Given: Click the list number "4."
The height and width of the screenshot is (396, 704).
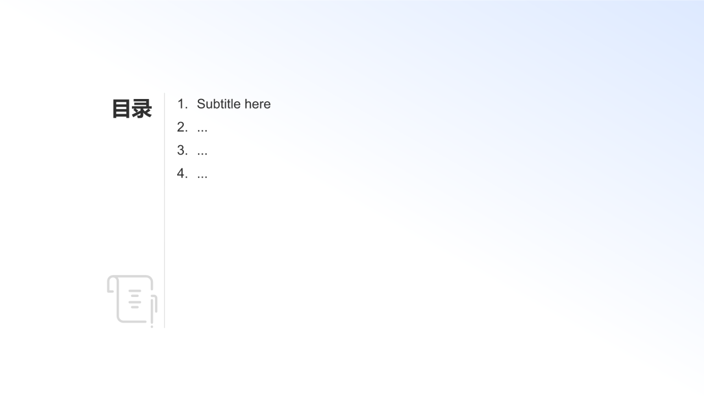Looking at the screenshot, I should pos(183,173).
